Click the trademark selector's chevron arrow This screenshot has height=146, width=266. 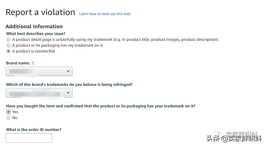click(x=68, y=93)
